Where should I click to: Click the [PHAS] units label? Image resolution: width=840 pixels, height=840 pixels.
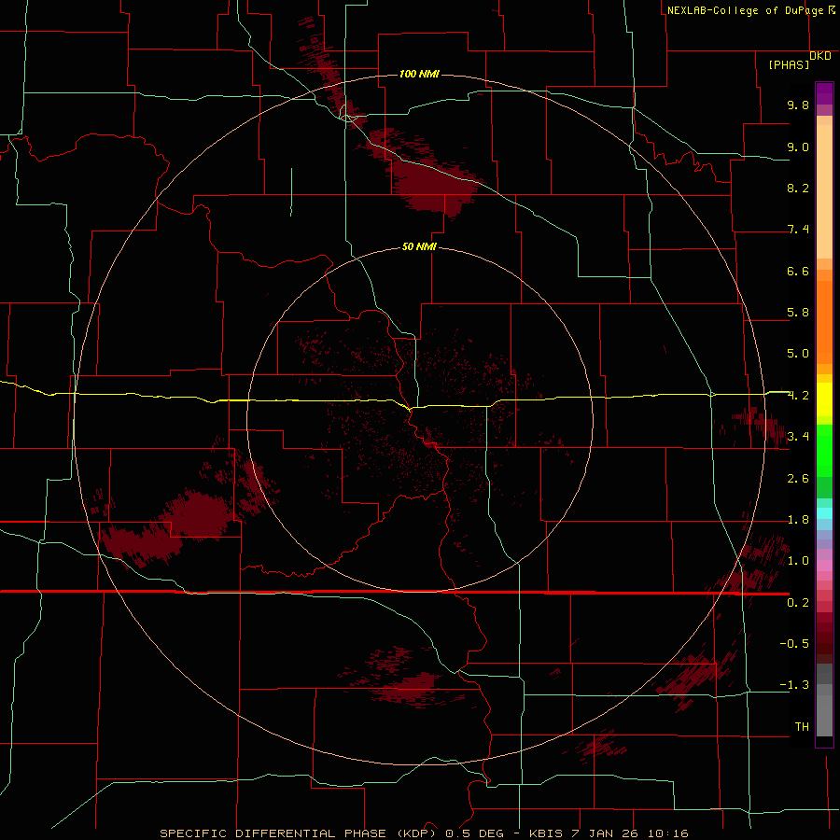point(789,64)
